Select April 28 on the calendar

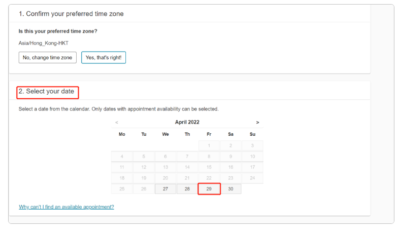pyautogui.click(x=187, y=189)
